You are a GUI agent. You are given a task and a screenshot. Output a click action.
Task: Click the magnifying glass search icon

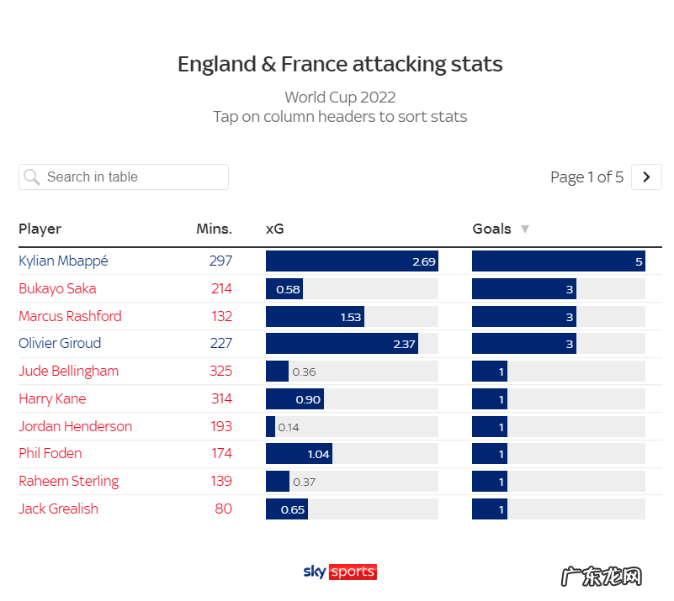(32, 177)
